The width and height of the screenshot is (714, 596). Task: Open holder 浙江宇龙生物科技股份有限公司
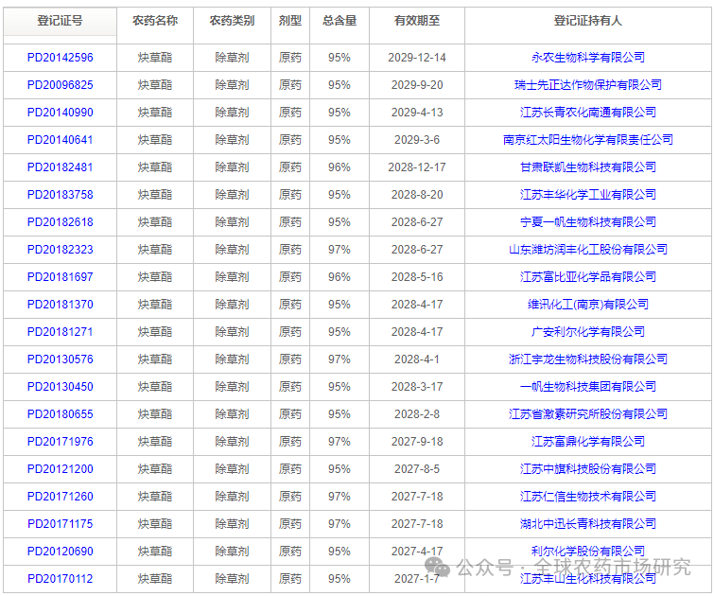(x=588, y=359)
